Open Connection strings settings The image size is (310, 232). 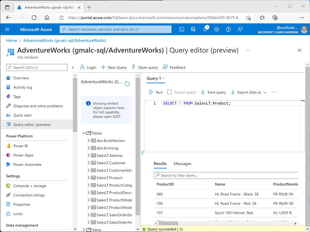[29, 195]
